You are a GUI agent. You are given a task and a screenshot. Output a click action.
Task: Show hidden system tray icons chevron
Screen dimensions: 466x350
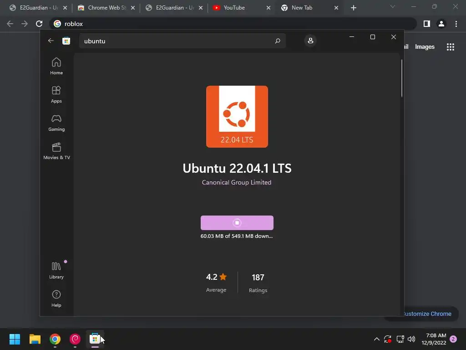(376, 339)
